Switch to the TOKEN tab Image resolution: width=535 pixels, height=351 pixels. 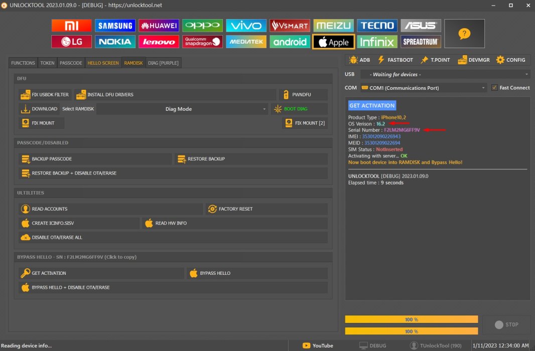coord(47,63)
